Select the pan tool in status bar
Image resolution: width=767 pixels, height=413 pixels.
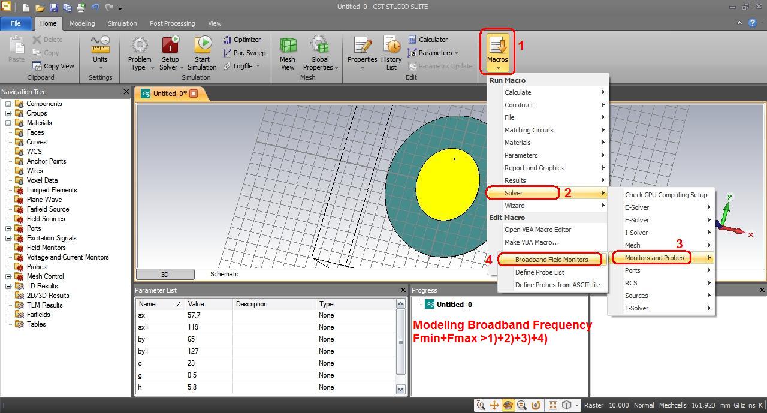[x=494, y=405]
